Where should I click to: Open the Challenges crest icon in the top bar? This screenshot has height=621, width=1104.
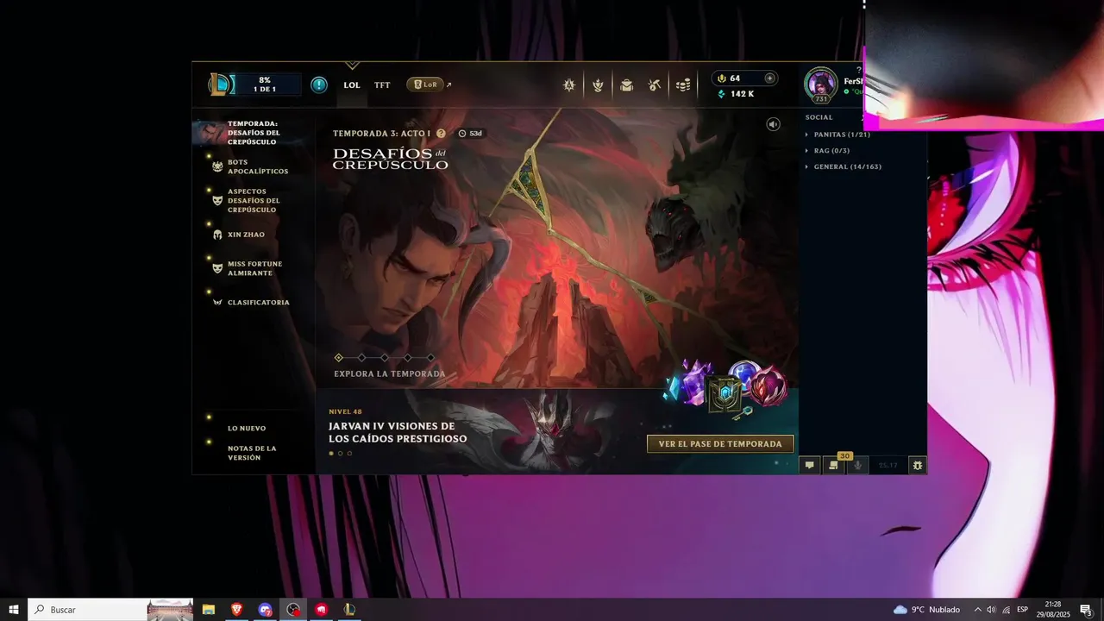597,85
